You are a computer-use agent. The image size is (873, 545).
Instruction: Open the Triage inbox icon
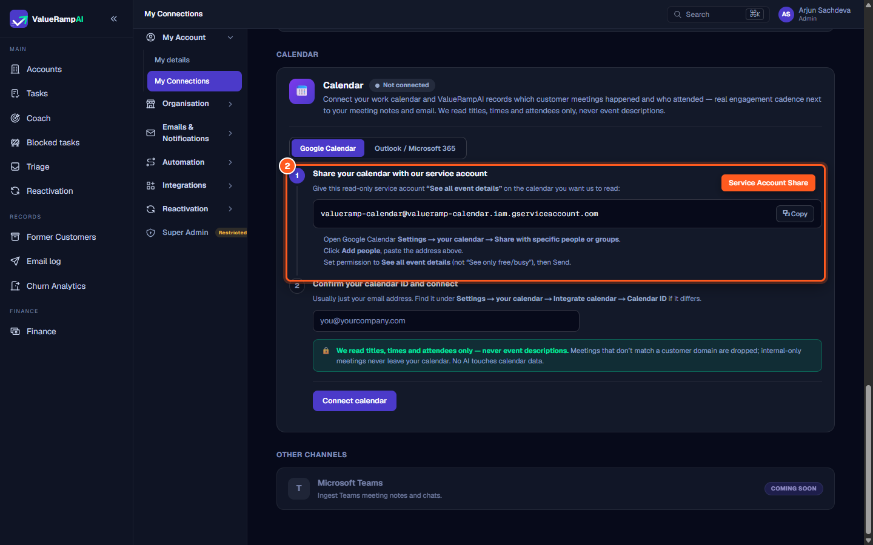coord(15,167)
